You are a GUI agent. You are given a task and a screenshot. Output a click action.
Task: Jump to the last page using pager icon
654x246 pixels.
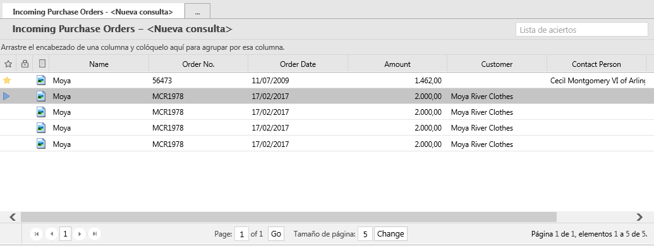95,234
